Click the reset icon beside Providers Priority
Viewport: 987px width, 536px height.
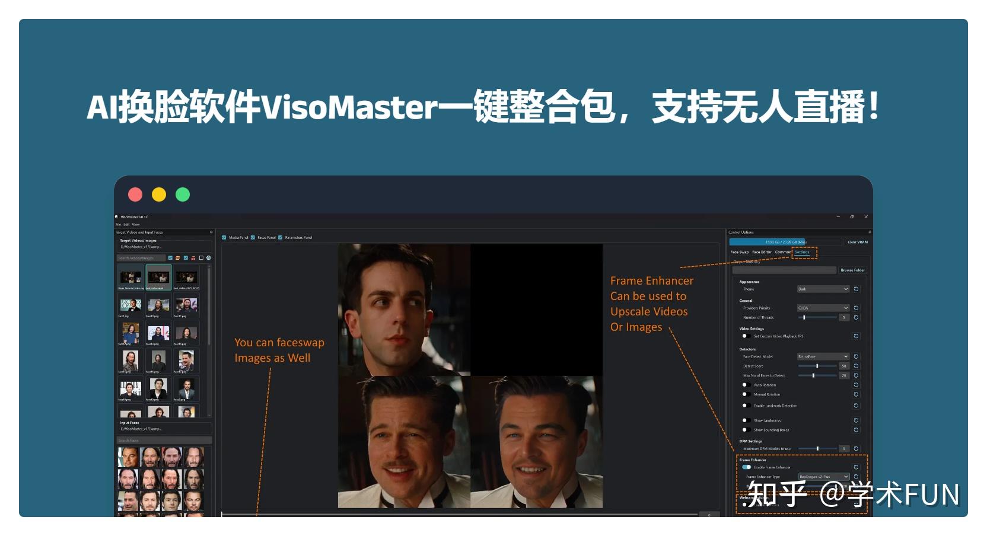point(857,308)
